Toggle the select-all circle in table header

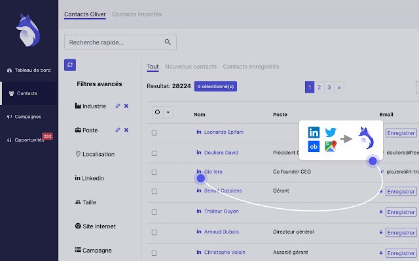(x=157, y=112)
